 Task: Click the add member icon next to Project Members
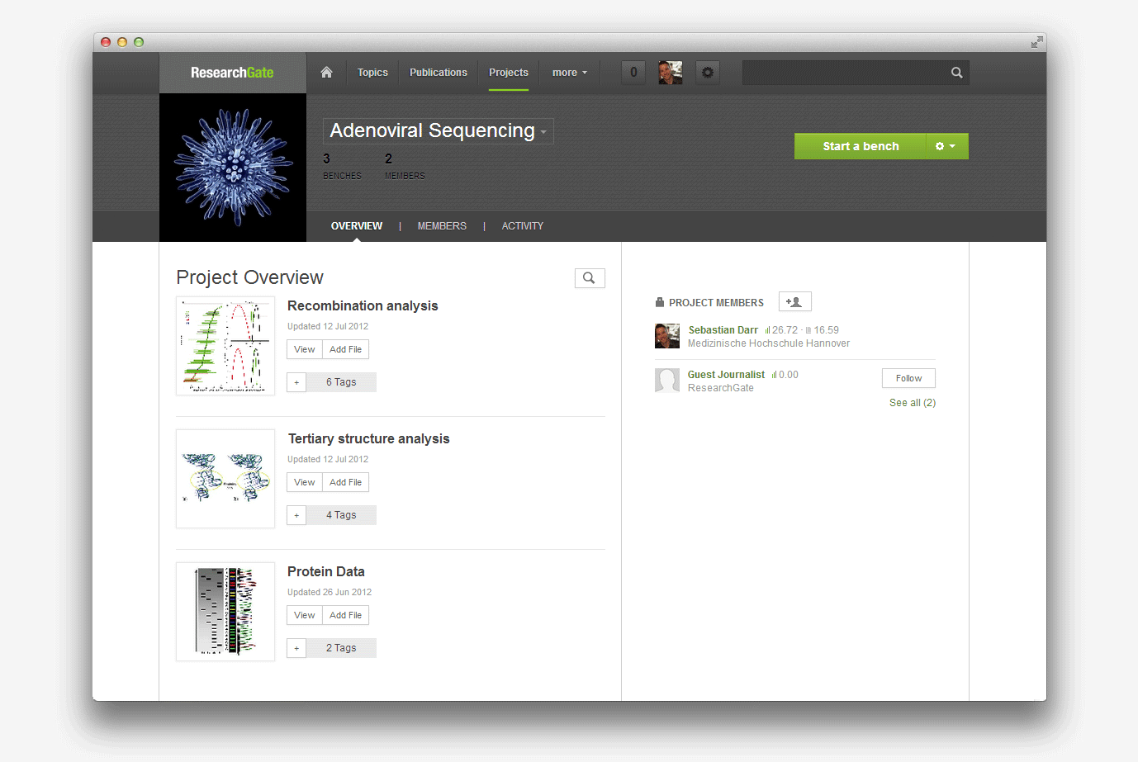click(794, 302)
